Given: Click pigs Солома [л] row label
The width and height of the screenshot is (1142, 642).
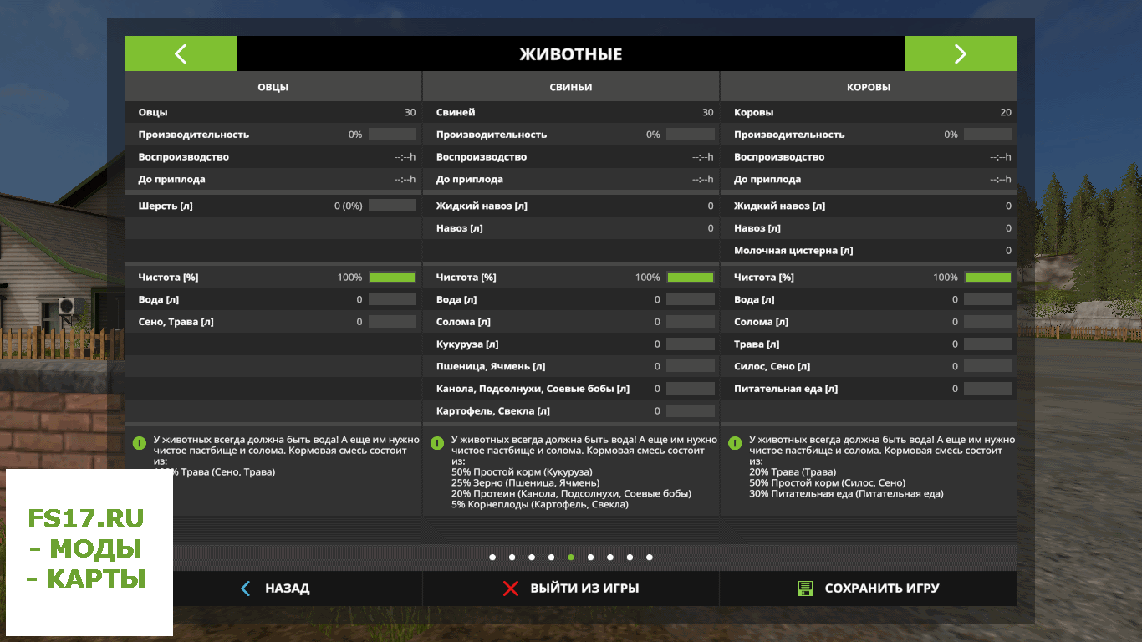Looking at the screenshot, I should (463, 322).
